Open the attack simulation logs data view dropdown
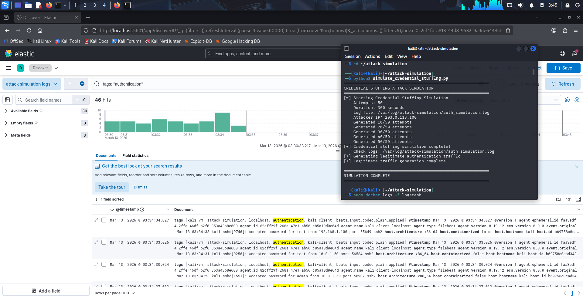 (32, 84)
